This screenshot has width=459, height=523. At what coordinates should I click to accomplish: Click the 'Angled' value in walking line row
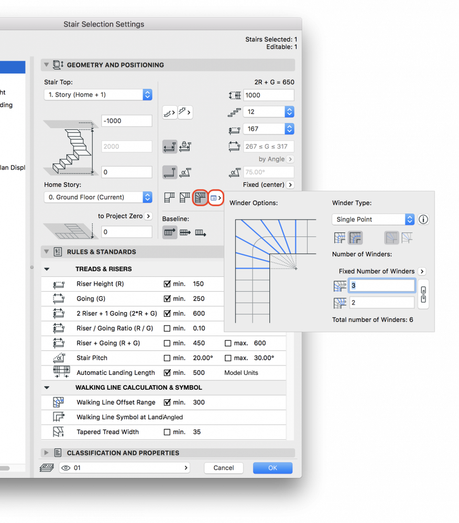point(172,417)
